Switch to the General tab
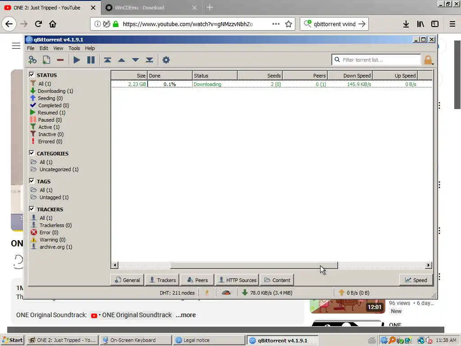The height and width of the screenshot is (346, 461). pyautogui.click(x=127, y=280)
